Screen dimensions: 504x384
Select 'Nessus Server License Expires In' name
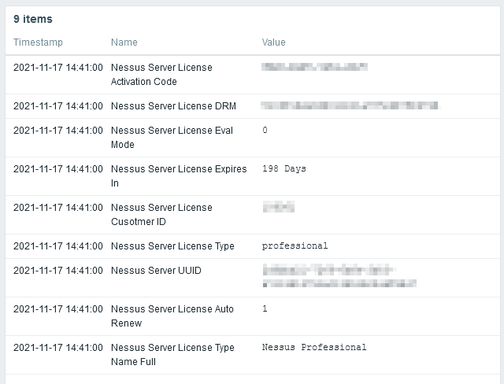[x=179, y=176]
